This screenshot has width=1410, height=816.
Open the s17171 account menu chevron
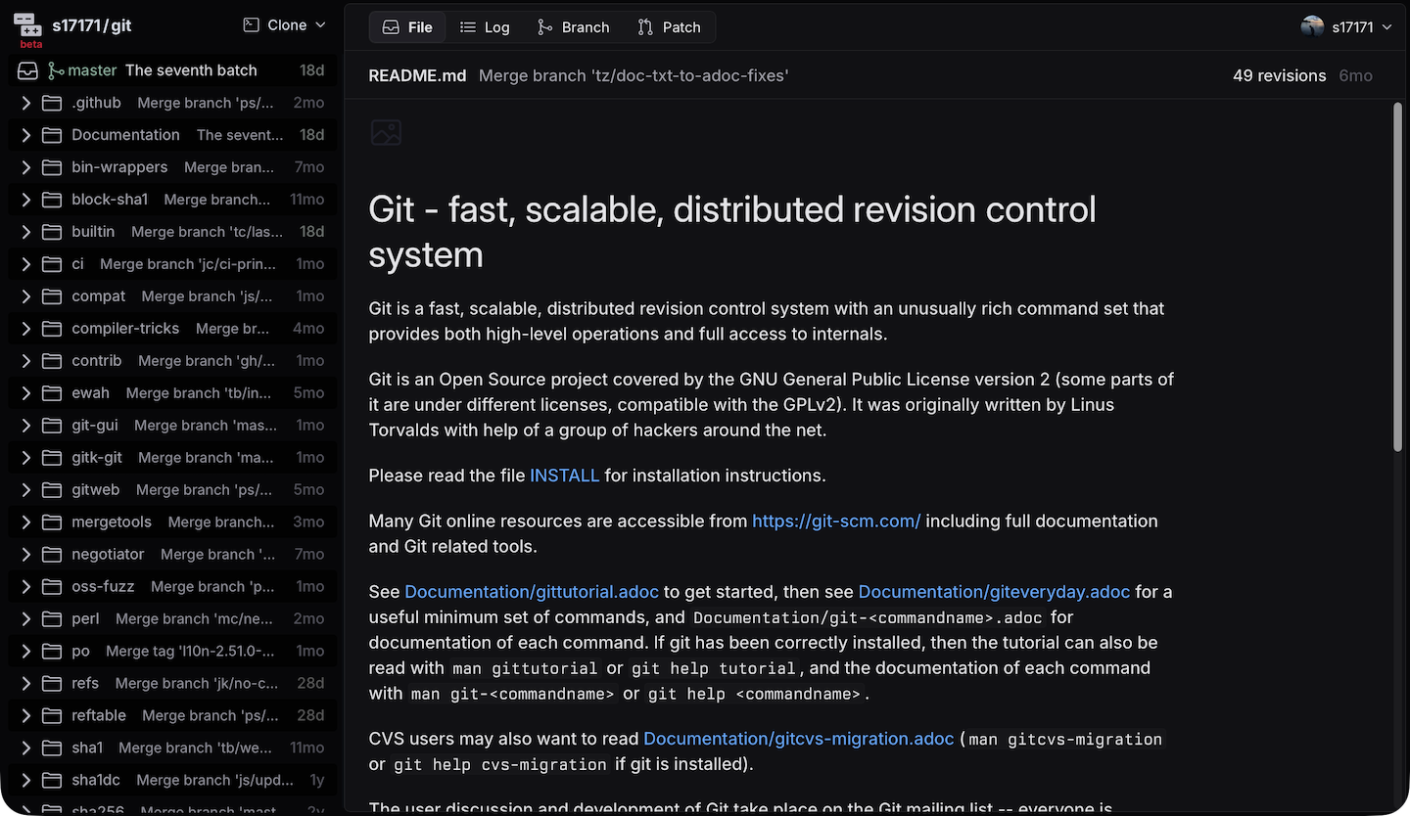[x=1386, y=27]
